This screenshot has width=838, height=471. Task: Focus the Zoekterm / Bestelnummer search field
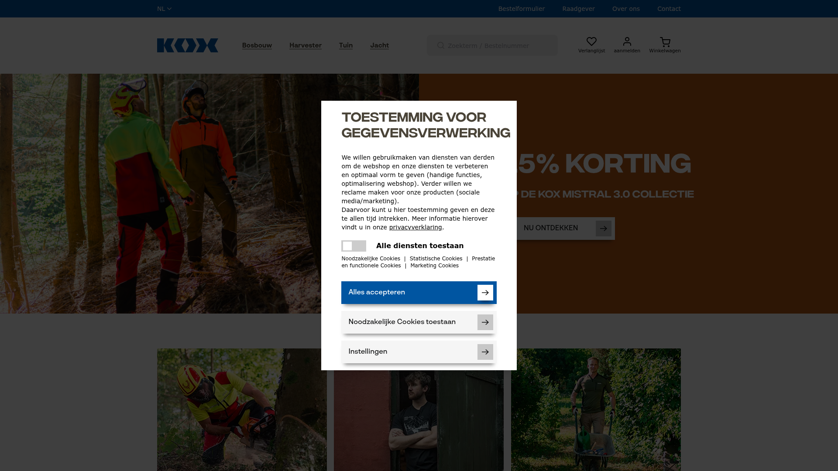click(x=492, y=45)
